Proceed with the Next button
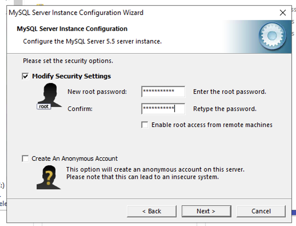Screen dimensions: 296x226 (206, 211)
